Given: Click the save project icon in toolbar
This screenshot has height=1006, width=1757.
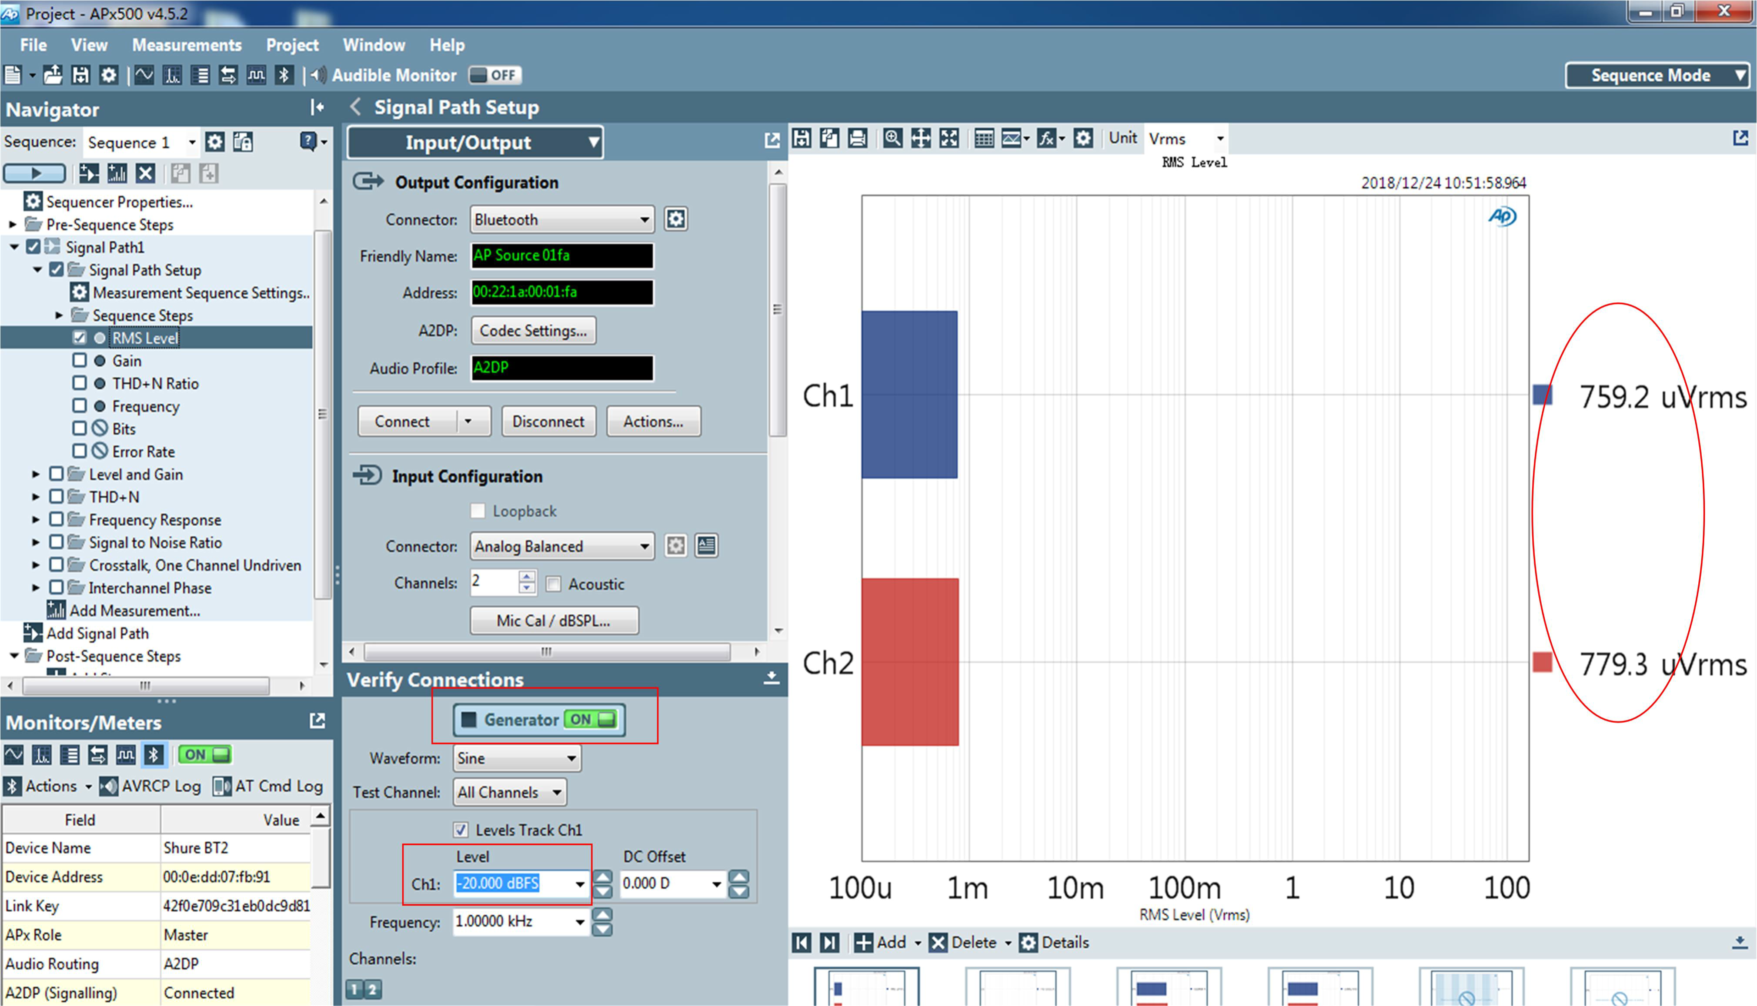Looking at the screenshot, I should (81, 75).
